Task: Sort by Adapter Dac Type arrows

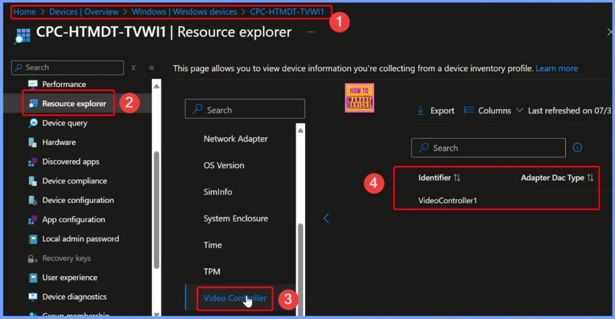Action: point(590,177)
